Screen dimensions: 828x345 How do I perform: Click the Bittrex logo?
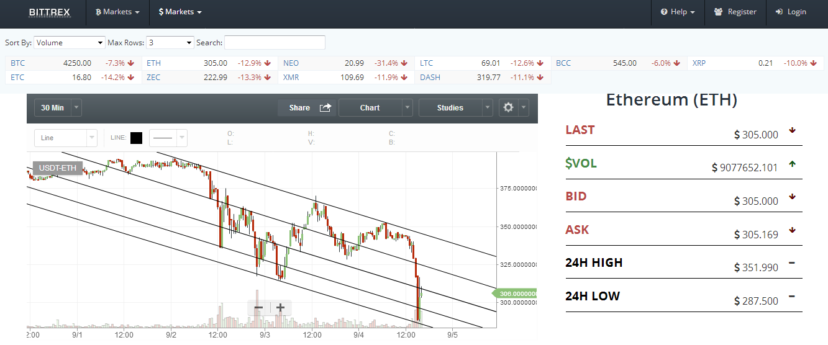point(50,12)
